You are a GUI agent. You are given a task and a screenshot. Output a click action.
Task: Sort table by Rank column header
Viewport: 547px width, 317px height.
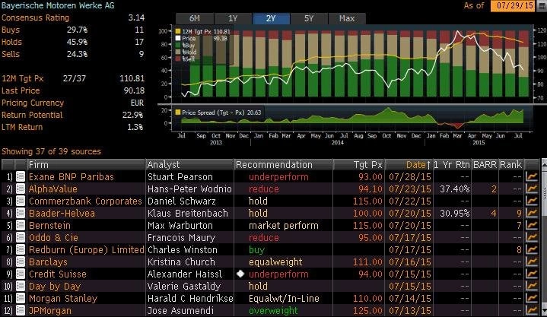point(511,165)
